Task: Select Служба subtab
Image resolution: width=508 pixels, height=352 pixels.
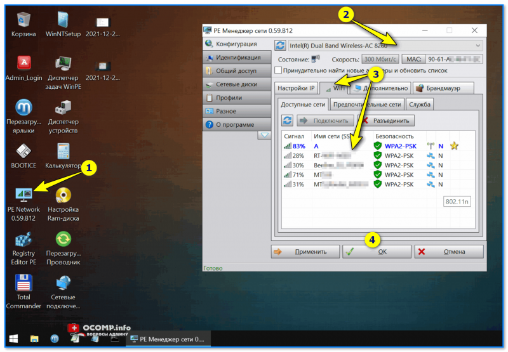Action: pos(420,105)
